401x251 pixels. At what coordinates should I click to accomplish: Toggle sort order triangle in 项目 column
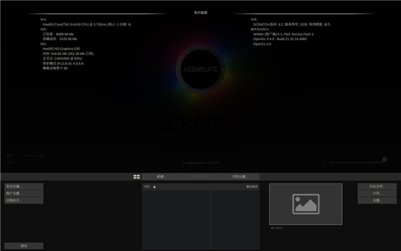click(x=154, y=187)
